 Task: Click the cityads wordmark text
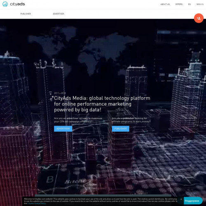[17, 4]
